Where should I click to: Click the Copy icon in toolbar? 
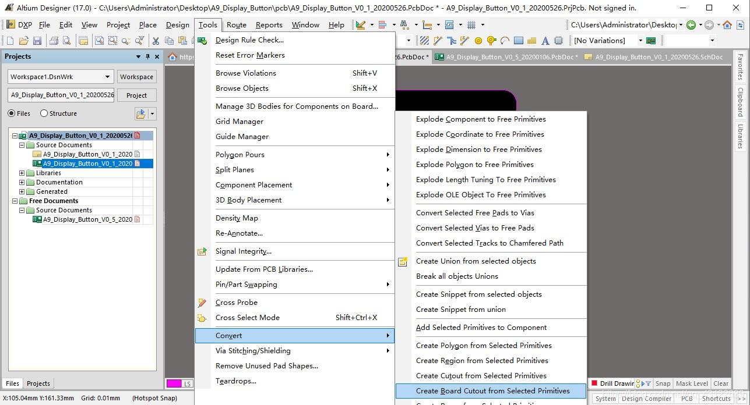[x=169, y=41]
